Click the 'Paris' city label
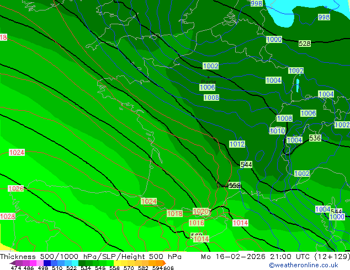The height and width of the screenshot is (270, 350). pyautogui.click(x=209, y=82)
